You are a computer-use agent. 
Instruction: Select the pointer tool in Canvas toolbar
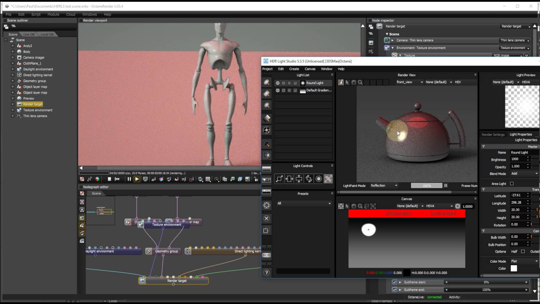click(x=347, y=206)
